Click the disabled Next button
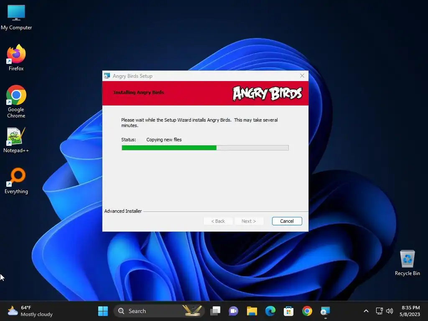 (249, 221)
